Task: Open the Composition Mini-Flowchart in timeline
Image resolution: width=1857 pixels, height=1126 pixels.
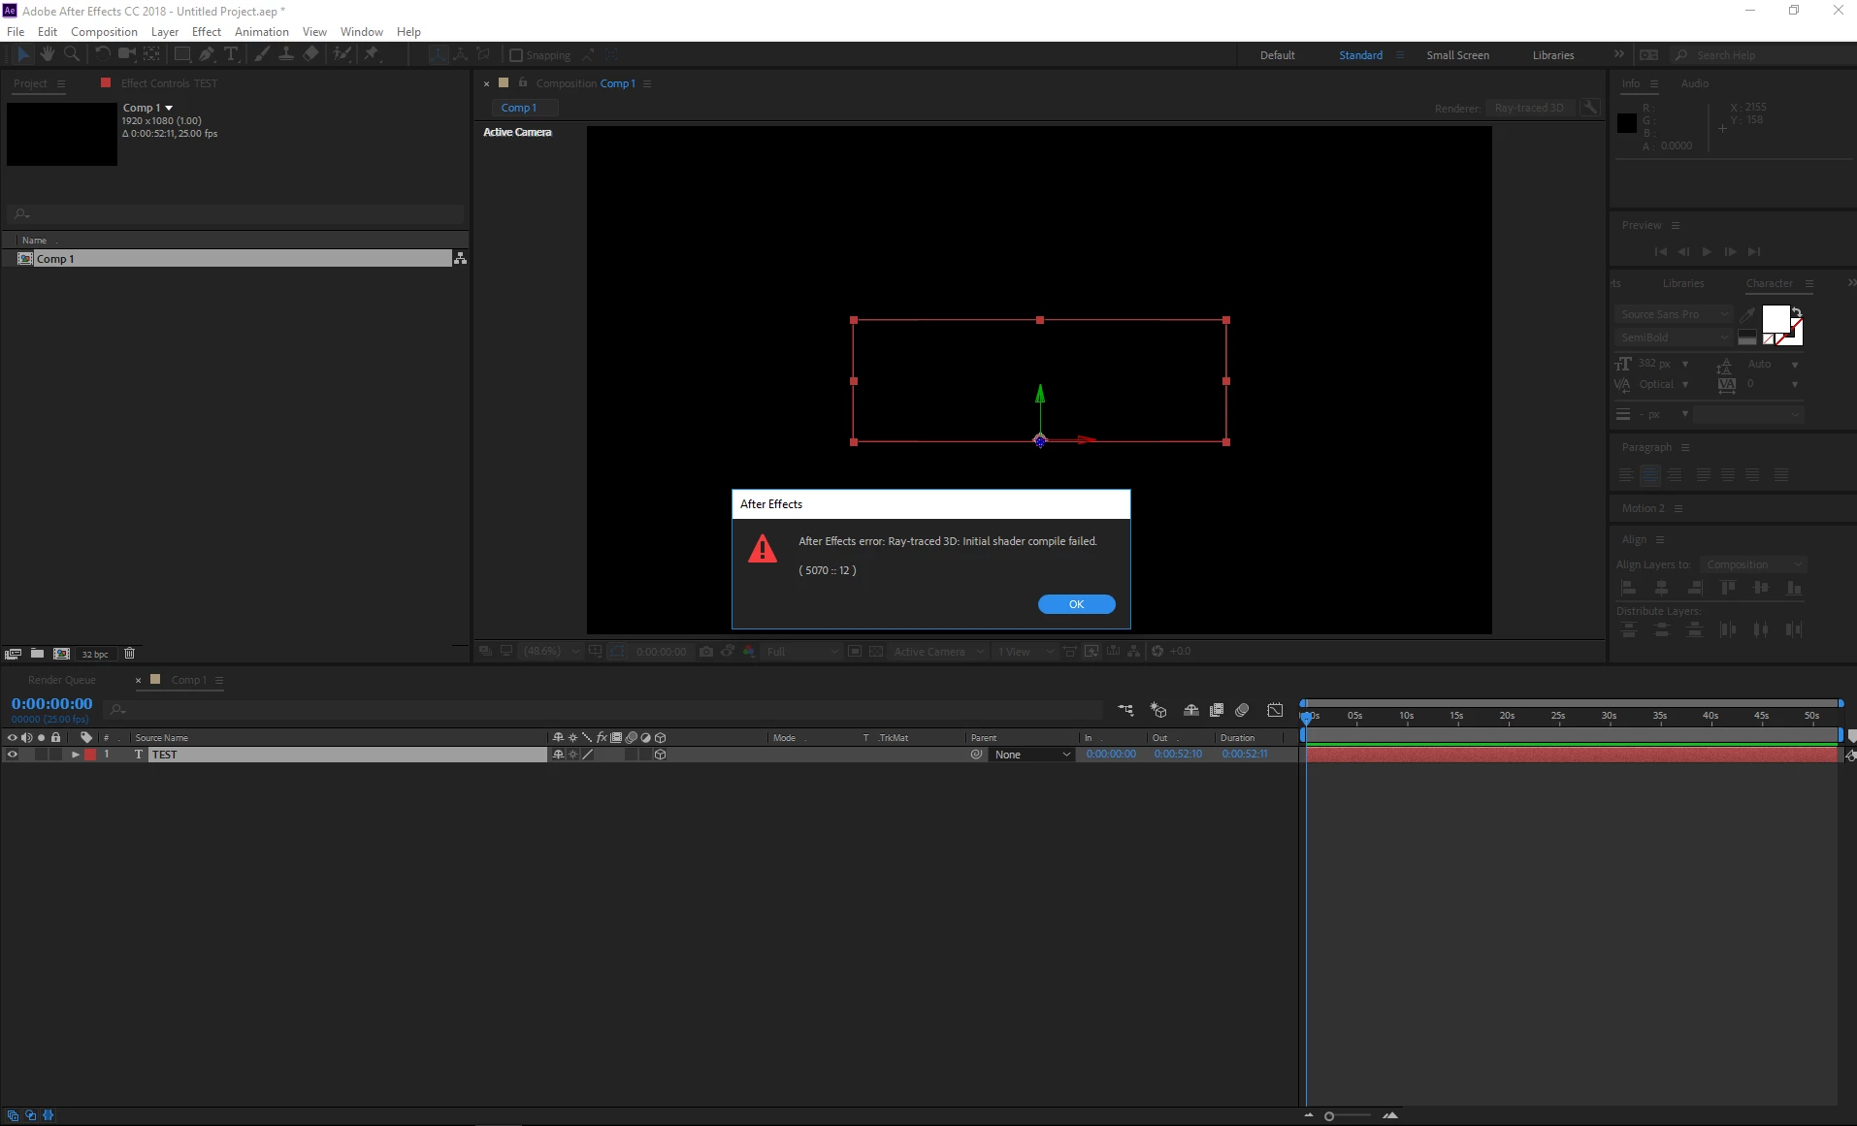Action: click(x=1125, y=710)
